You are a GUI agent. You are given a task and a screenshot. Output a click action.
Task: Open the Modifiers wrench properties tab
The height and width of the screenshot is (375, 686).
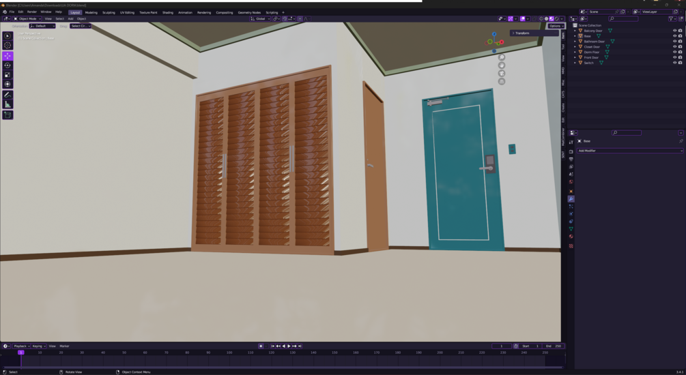pos(571,199)
